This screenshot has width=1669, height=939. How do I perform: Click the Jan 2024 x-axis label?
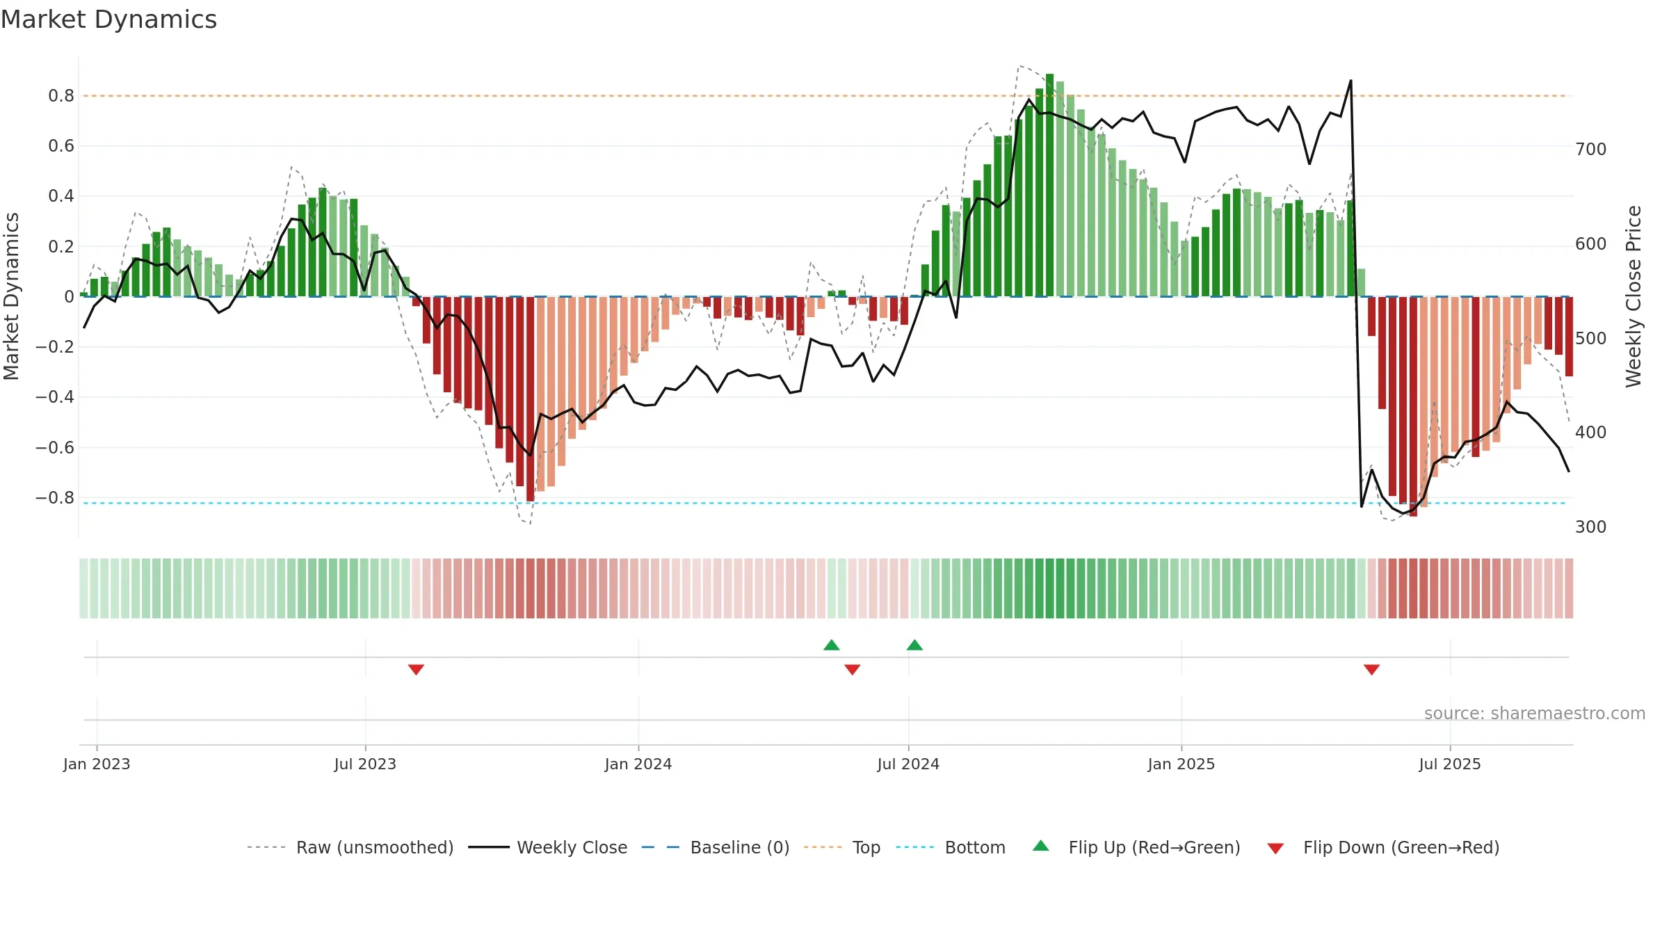click(x=638, y=764)
